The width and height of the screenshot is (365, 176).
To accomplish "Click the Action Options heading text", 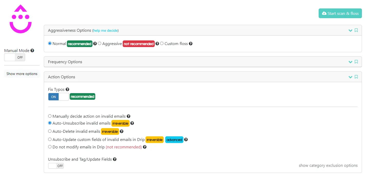I will click(62, 77).
